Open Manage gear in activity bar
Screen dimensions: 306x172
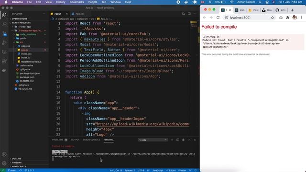[x=4, y=163]
